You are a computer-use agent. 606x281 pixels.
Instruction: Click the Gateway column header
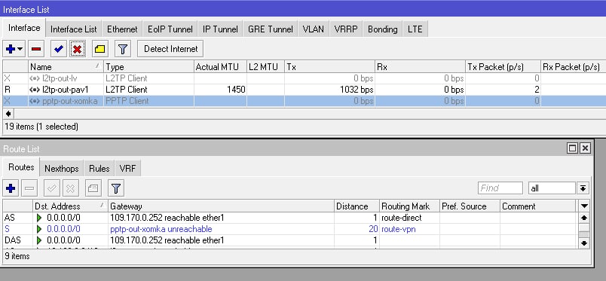click(x=222, y=206)
